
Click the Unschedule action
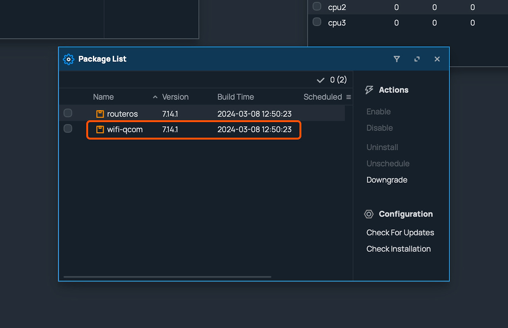coord(388,164)
